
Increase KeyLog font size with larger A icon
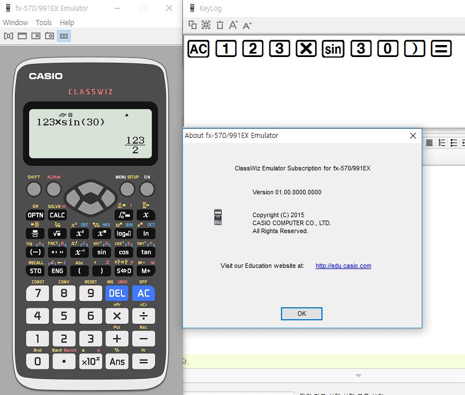(233, 25)
